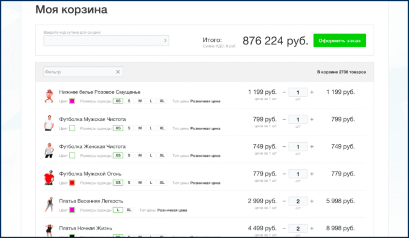Select size M for Футболка Женская Чистота

(x=140, y=155)
